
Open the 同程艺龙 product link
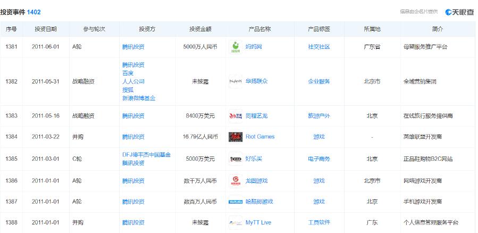256,116
